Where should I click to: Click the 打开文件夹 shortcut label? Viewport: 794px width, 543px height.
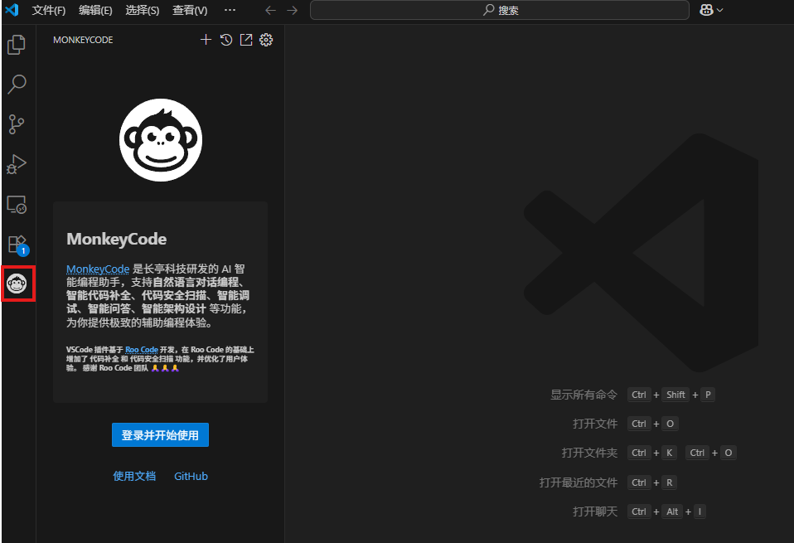coord(589,453)
